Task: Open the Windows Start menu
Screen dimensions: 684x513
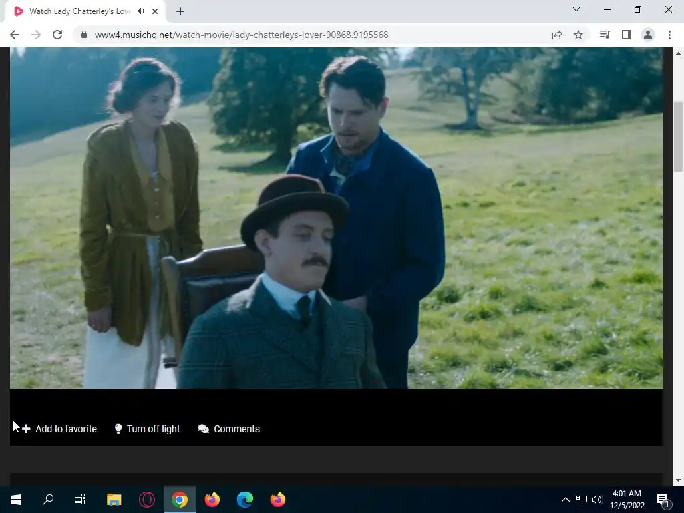Action: click(x=16, y=500)
